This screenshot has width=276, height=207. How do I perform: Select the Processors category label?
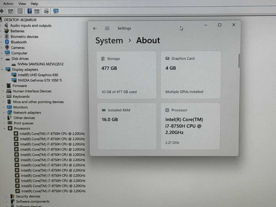coord(22,128)
